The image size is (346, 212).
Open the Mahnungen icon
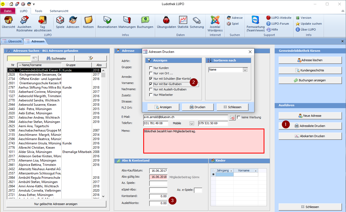tap(127, 22)
